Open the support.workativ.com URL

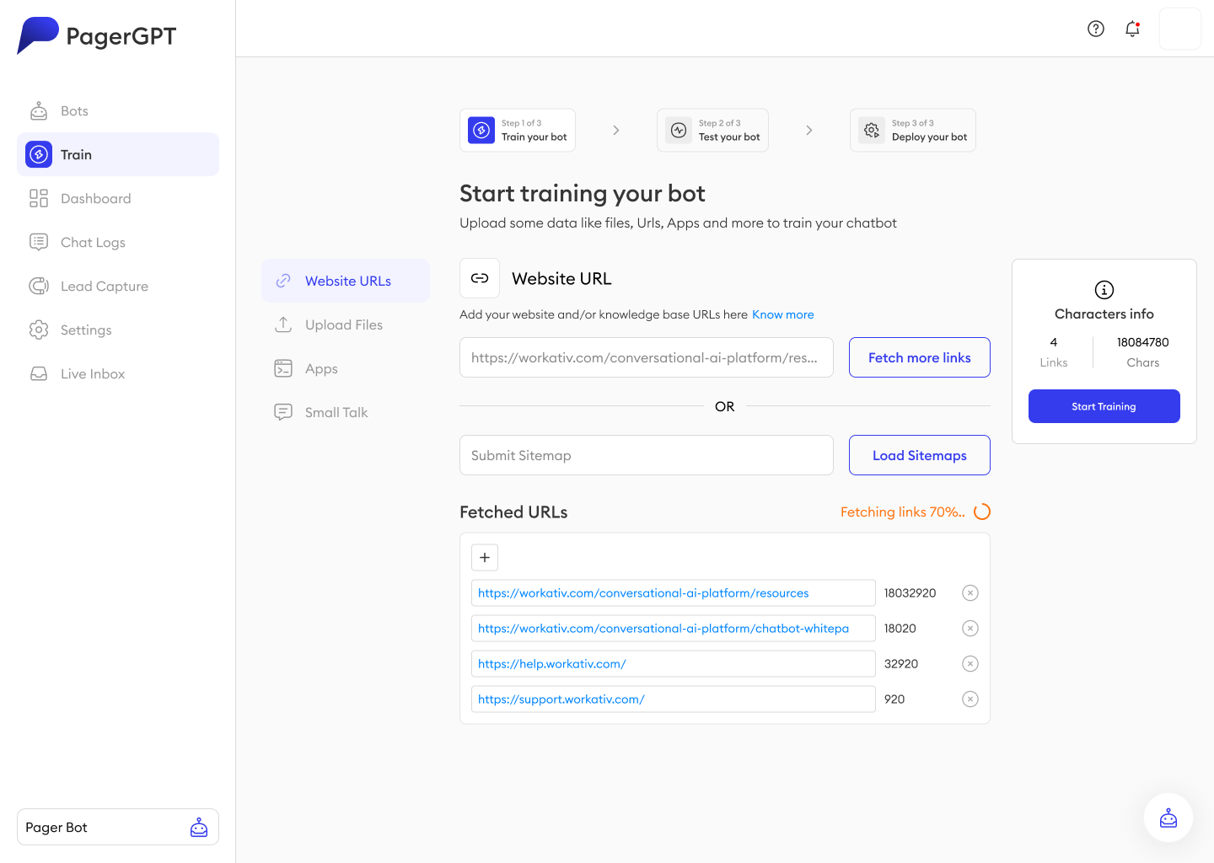click(674, 699)
